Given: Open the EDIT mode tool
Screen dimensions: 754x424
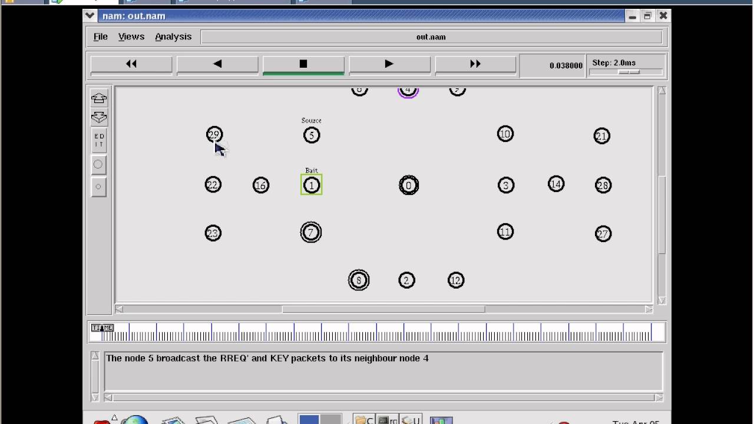Looking at the screenshot, I should pyautogui.click(x=98, y=141).
